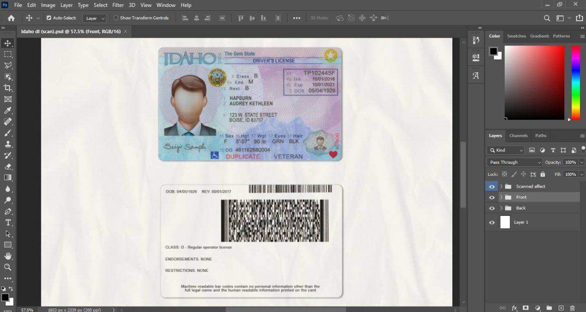Open the Filter menu
586x312 pixels.
click(118, 5)
